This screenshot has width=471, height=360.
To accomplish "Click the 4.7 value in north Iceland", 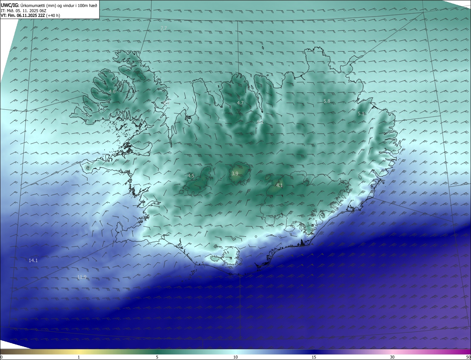I will tap(240, 103).
